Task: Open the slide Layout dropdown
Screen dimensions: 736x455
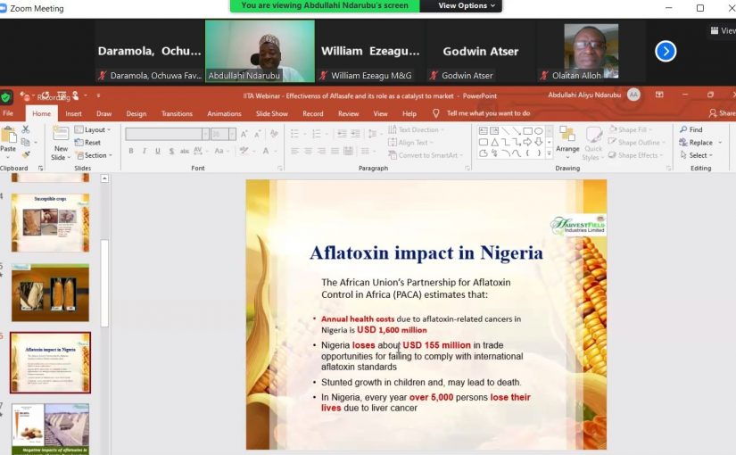Action: pos(93,129)
